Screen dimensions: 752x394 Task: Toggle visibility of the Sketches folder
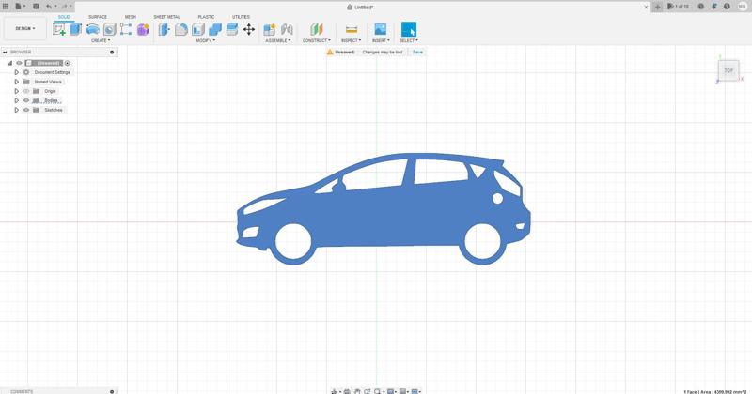coord(26,110)
